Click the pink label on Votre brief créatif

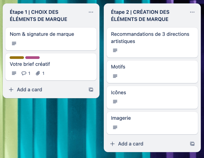tap(32, 58)
